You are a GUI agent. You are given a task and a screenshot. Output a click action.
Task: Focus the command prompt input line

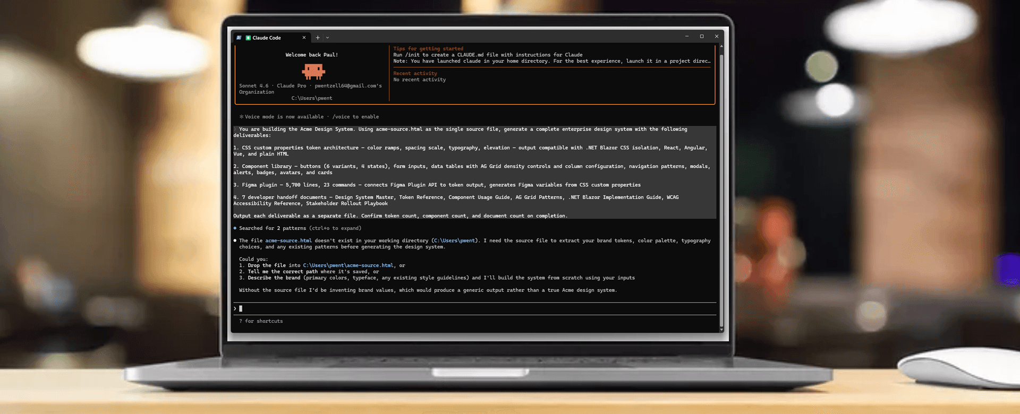pos(474,308)
